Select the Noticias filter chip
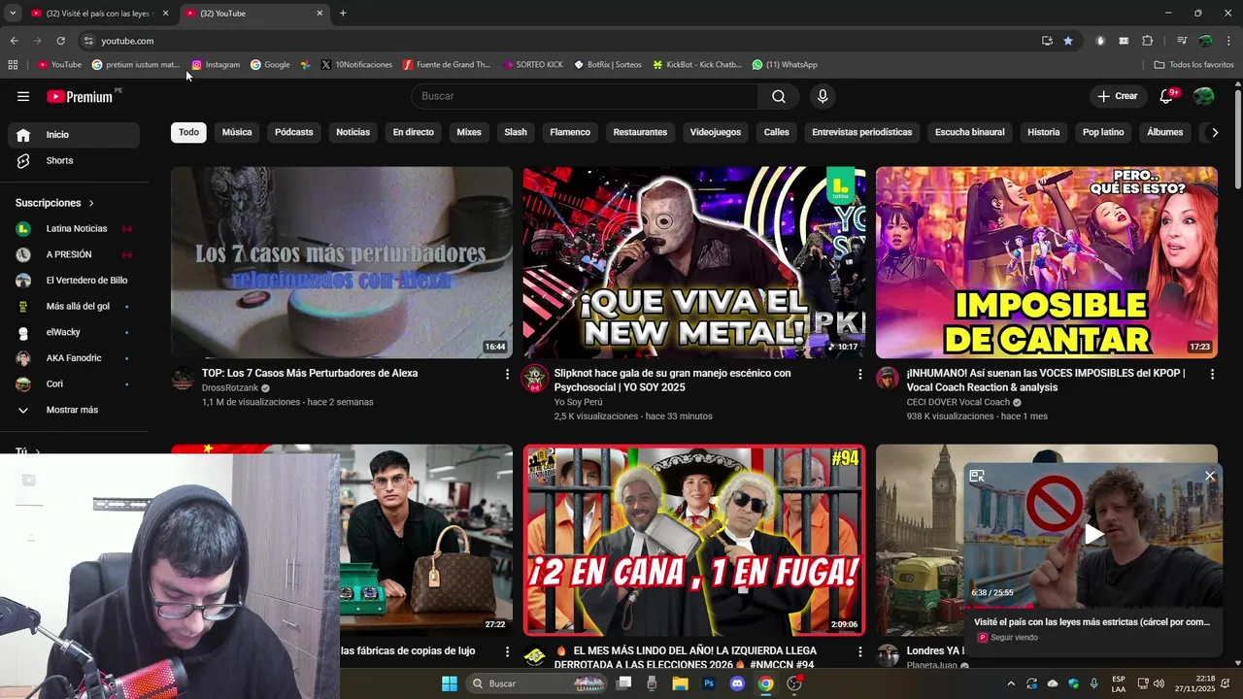Viewport: 1243px width, 699px height. pyautogui.click(x=353, y=132)
